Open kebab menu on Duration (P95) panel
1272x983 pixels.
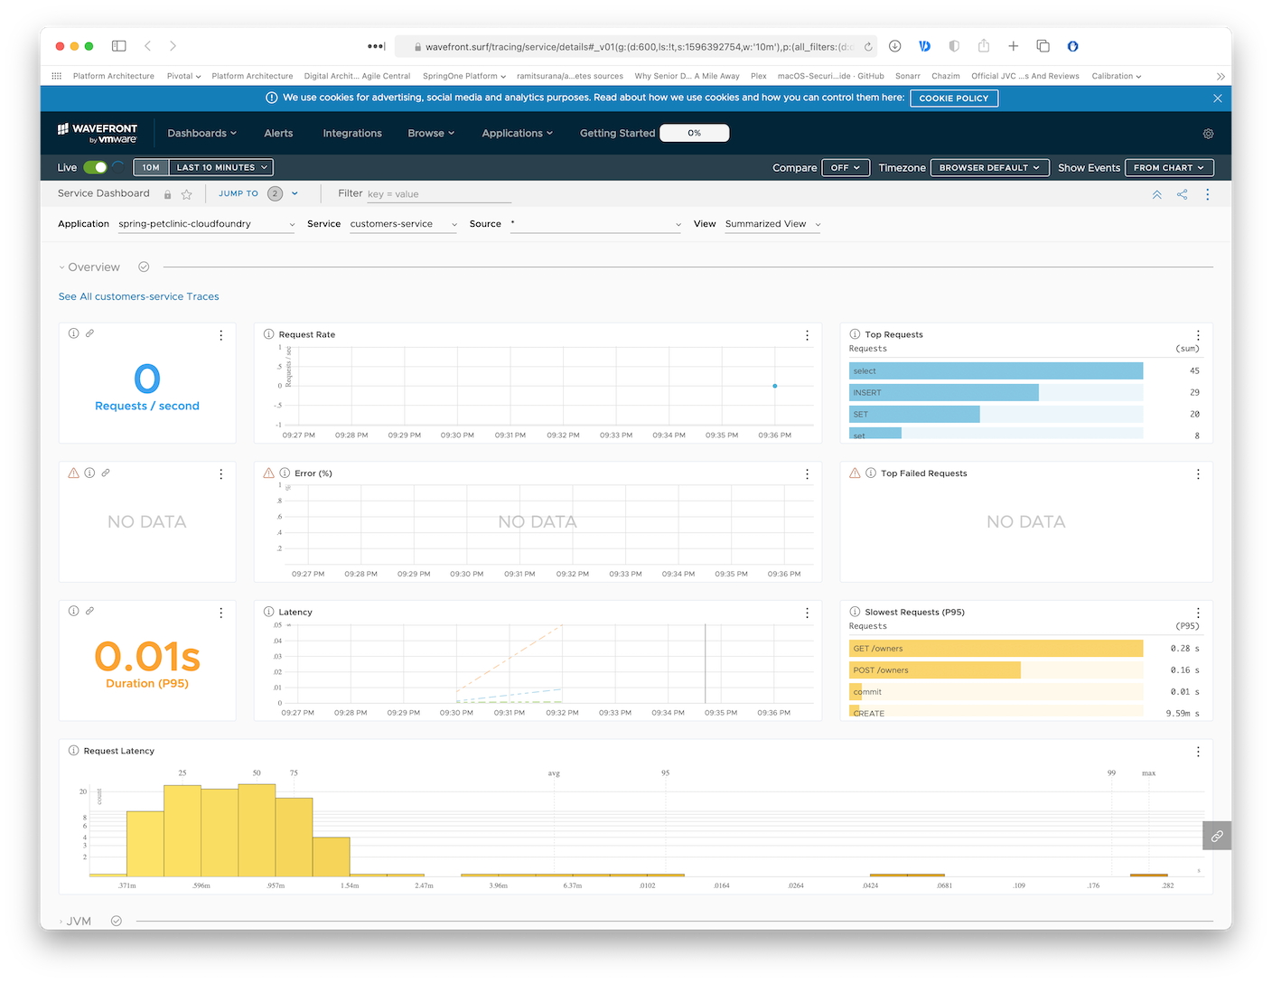pyautogui.click(x=220, y=613)
